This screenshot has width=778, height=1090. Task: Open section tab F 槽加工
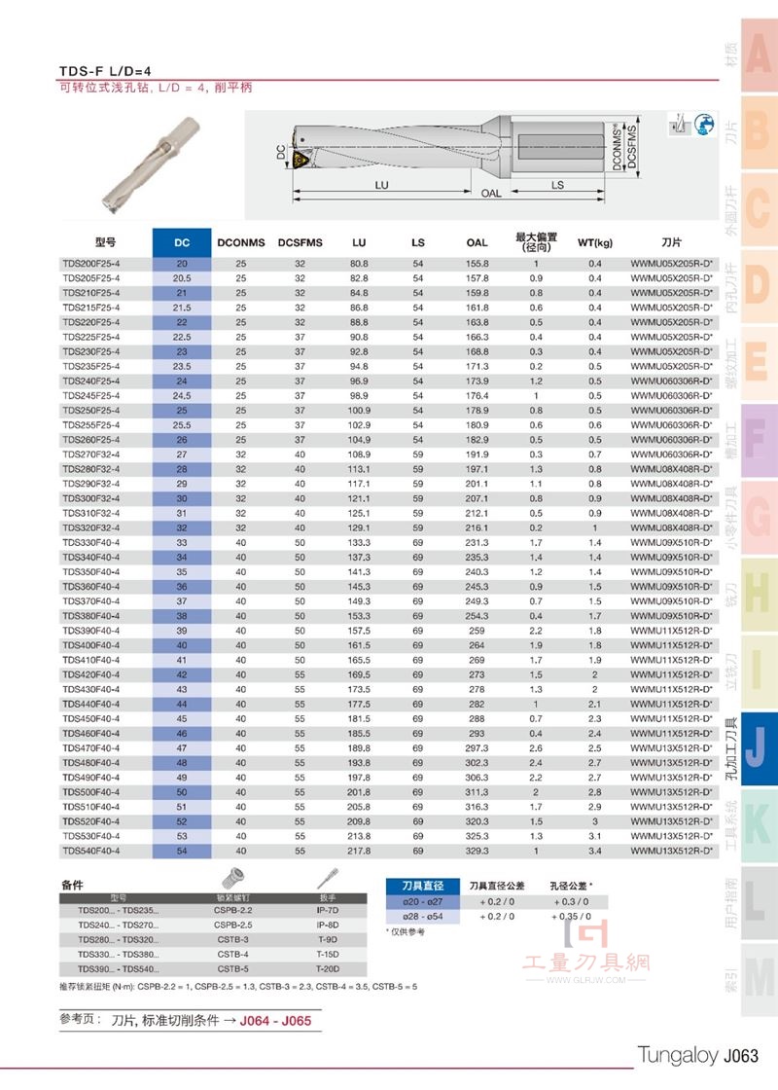pyautogui.click(x=758, y=441)
